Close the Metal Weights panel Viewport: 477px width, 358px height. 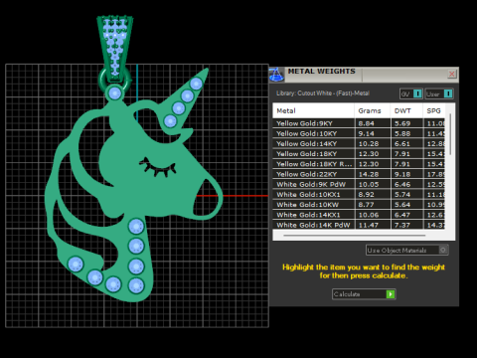point(451,74)
